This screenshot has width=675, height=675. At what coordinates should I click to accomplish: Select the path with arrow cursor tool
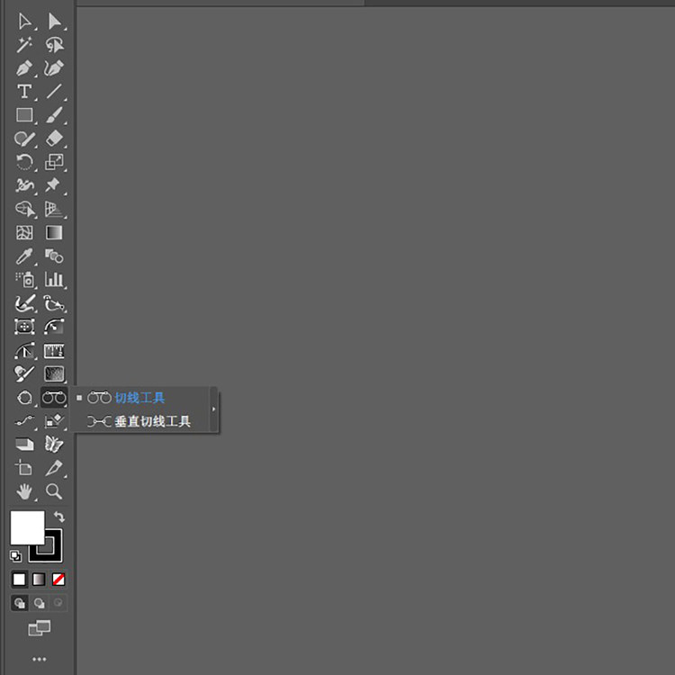(x=54, y=303)
